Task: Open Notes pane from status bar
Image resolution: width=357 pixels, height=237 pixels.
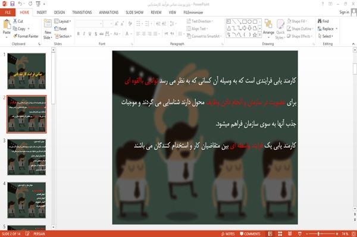Action: pyautogui.click(x=228, y=234)
